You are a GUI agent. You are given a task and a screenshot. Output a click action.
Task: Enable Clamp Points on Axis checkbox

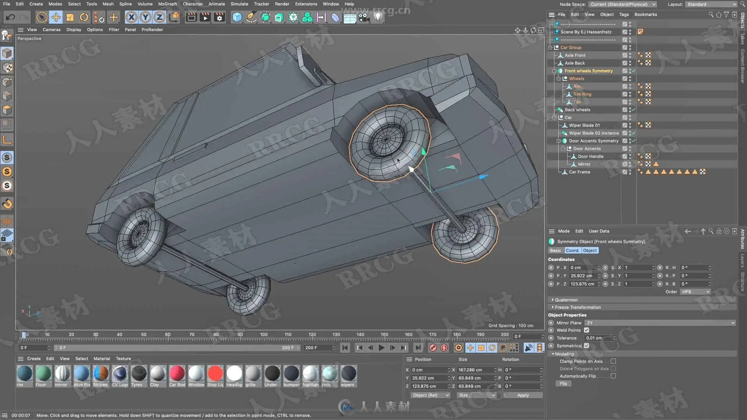click(x=613, y=361)
